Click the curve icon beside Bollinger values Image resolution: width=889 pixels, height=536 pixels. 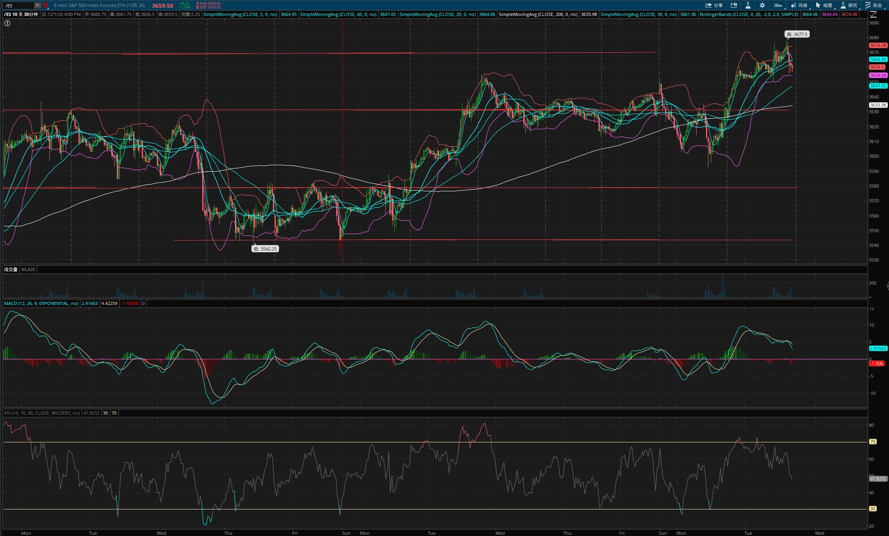pos(873,14)
